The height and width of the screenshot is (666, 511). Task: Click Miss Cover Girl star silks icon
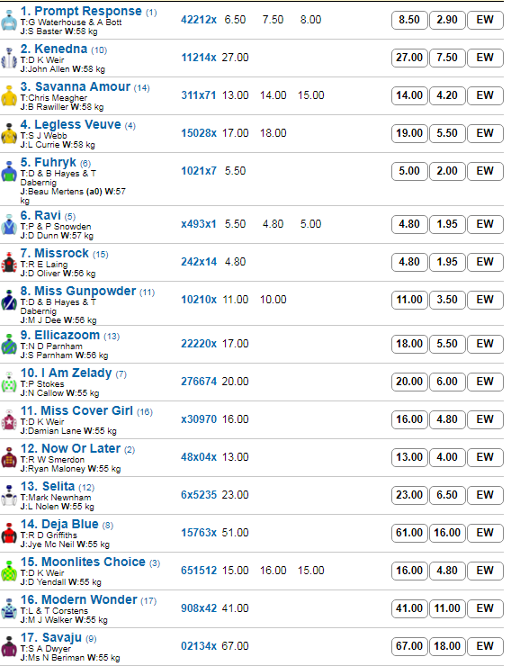click(x=9, y=419)
